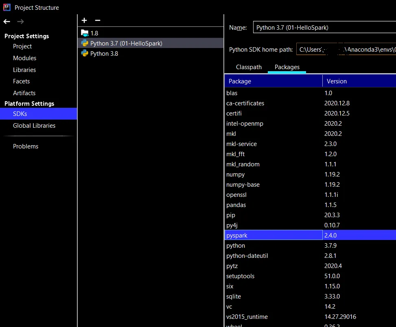Open Facets settings
Screen dimensions: 396x327
22,81
